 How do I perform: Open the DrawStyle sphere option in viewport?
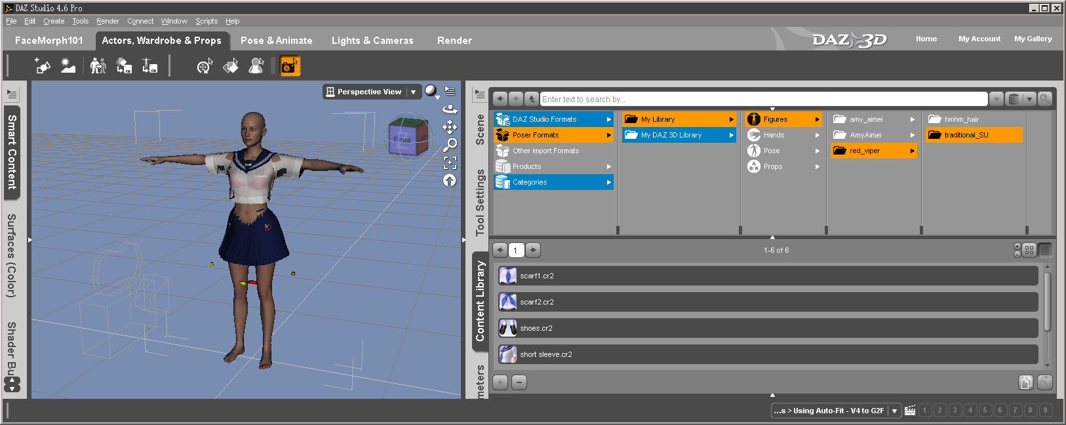point(431,92)
